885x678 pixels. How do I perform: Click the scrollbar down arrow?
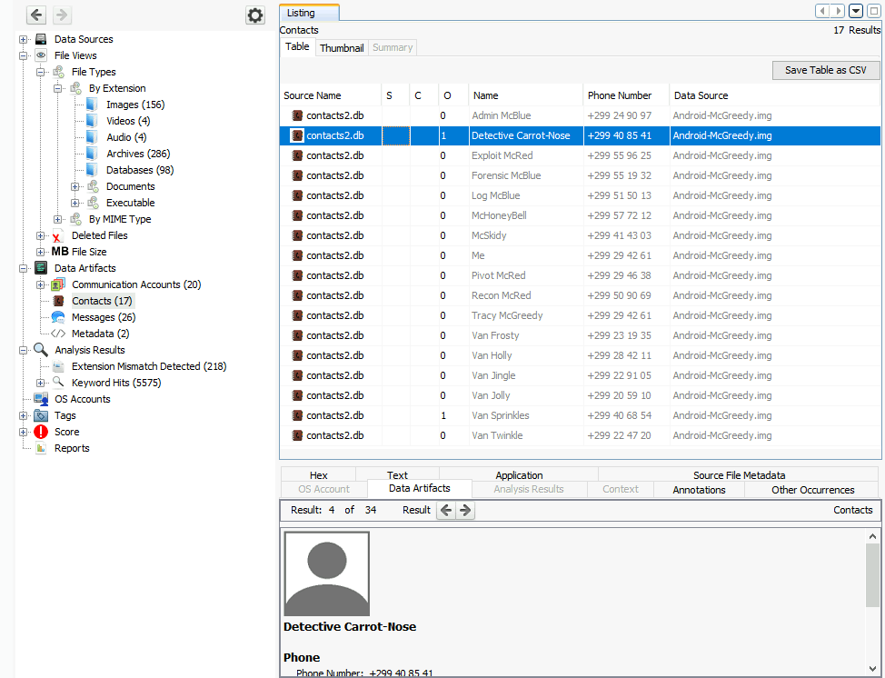(x=872, y=668)
